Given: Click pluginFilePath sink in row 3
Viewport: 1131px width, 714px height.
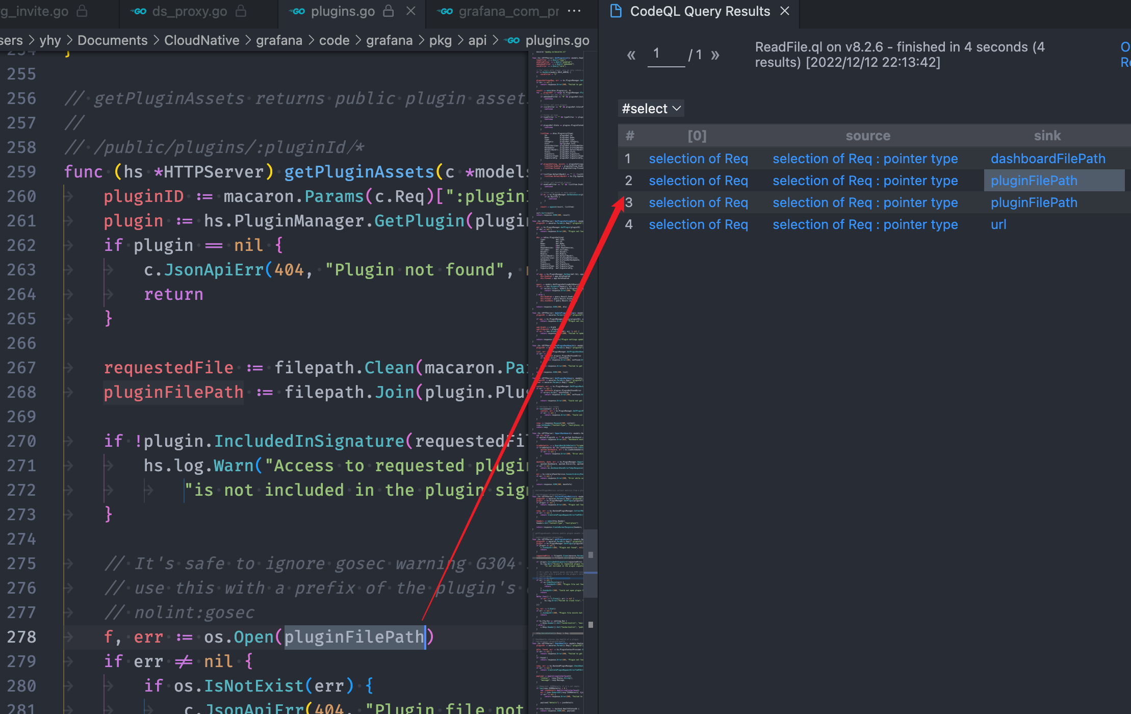Looking at the screenshot, I should click(x=1034, y=202).
